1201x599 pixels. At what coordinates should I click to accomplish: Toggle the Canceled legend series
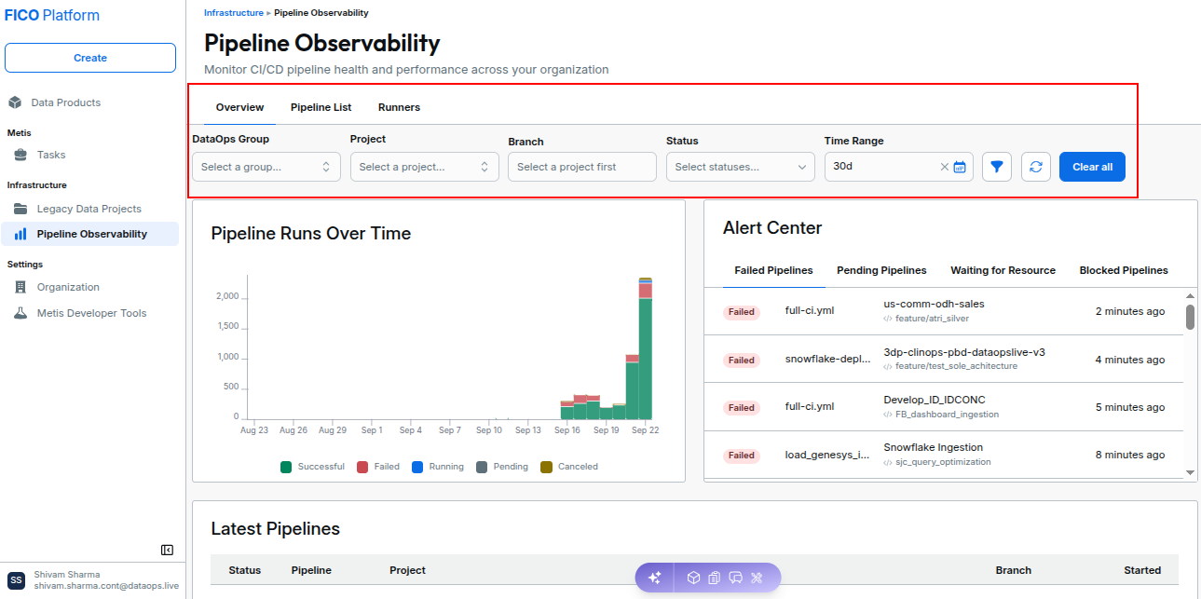coord(569,467)
